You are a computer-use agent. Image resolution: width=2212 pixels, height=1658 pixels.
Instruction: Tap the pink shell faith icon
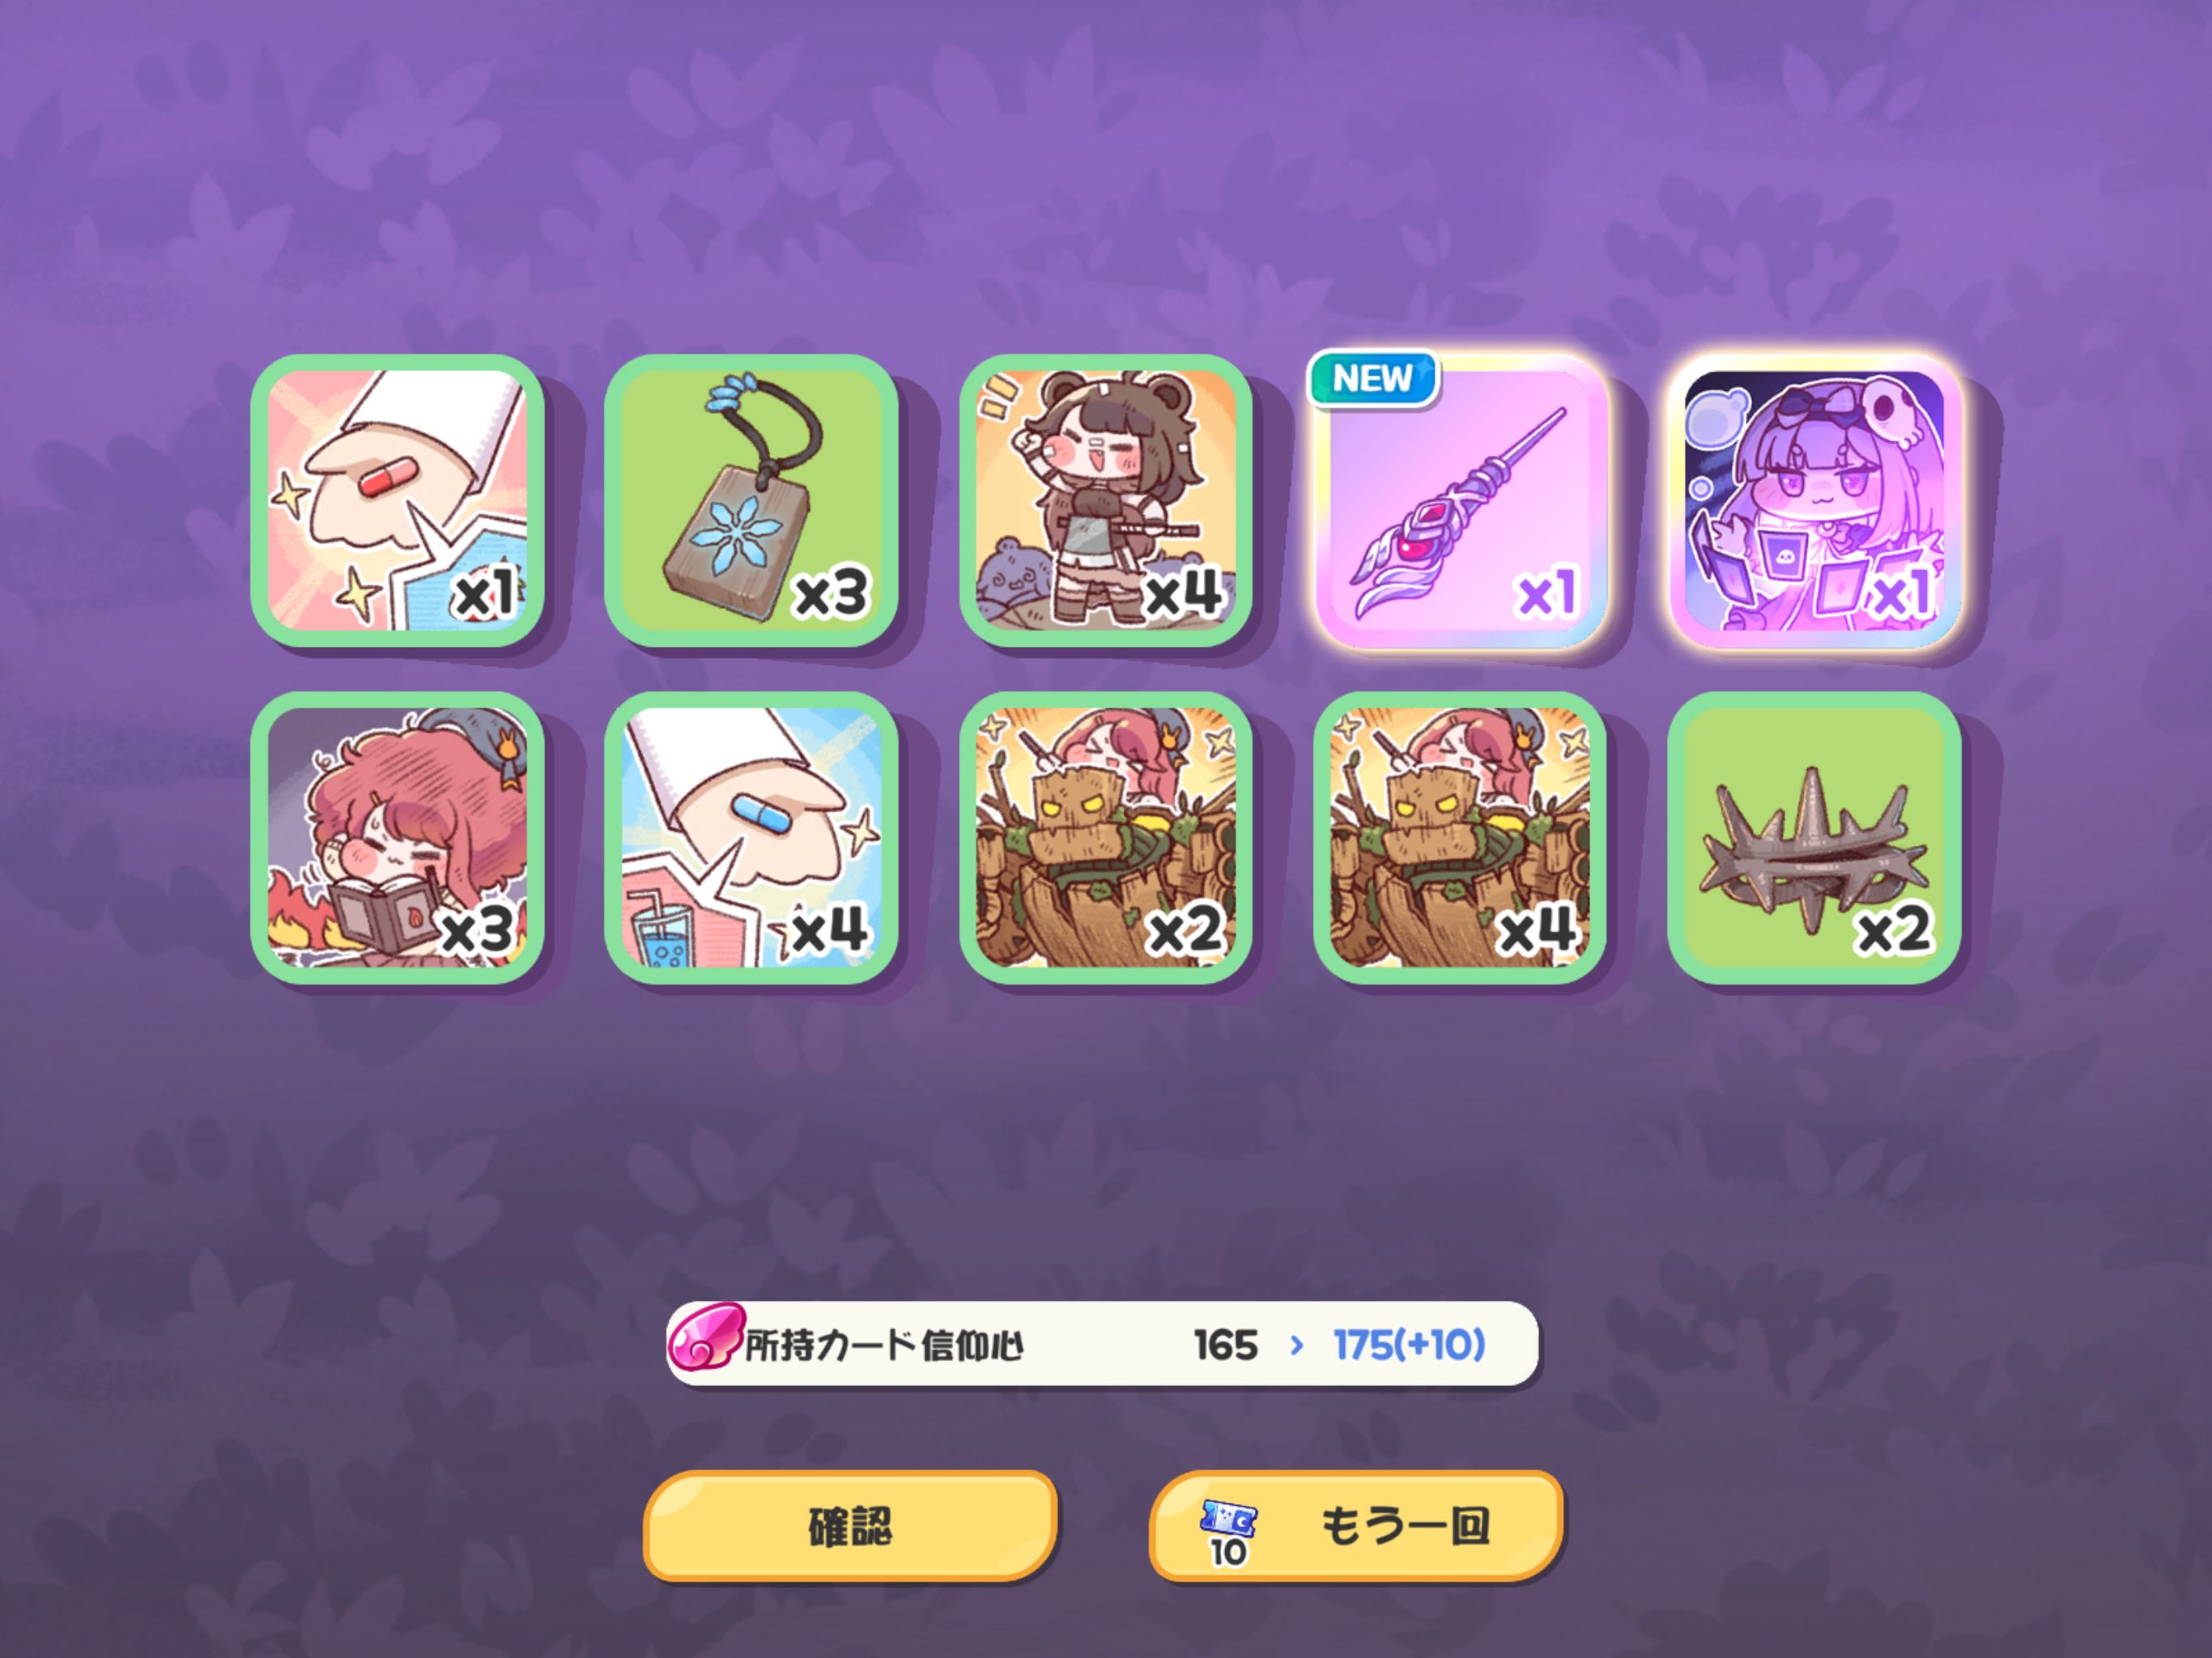(706, 1337)
